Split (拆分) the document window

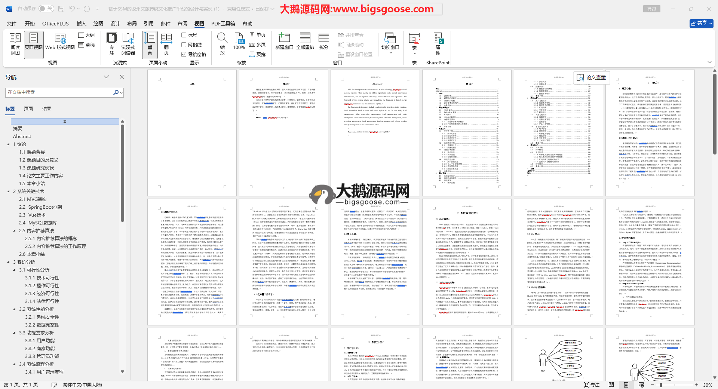[323, 42]
